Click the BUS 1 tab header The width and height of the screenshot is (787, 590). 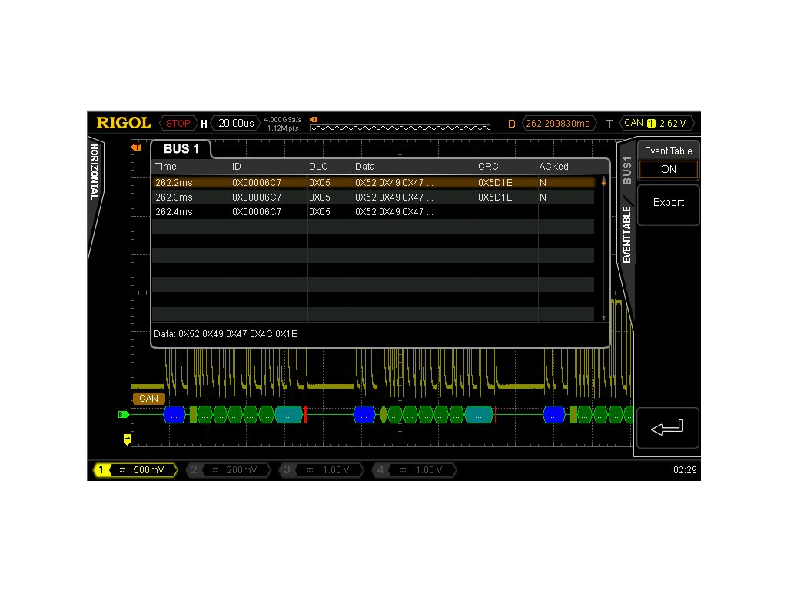tap(181, 149)
